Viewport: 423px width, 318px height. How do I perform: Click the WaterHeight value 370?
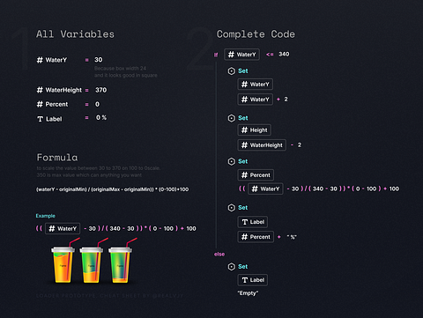(100, 90)
